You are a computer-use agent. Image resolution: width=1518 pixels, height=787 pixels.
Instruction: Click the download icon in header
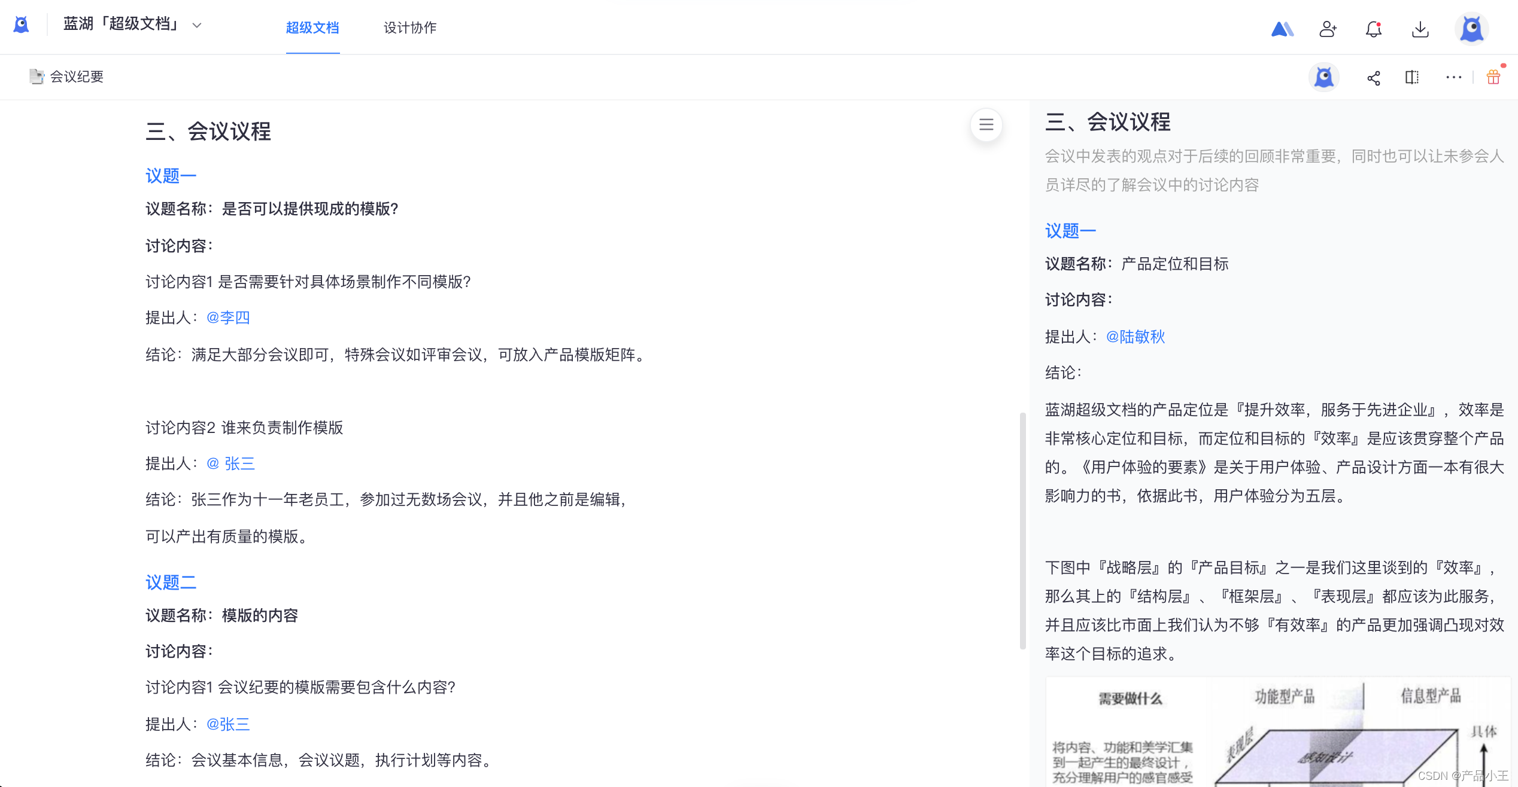coord(1420,29)
